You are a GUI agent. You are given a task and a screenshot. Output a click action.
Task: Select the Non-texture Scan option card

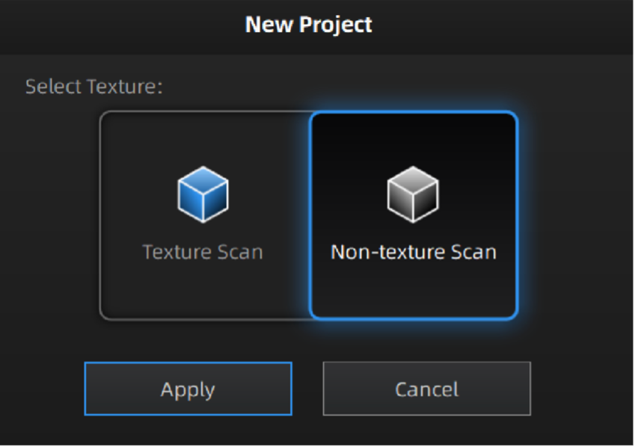(413, 215)
